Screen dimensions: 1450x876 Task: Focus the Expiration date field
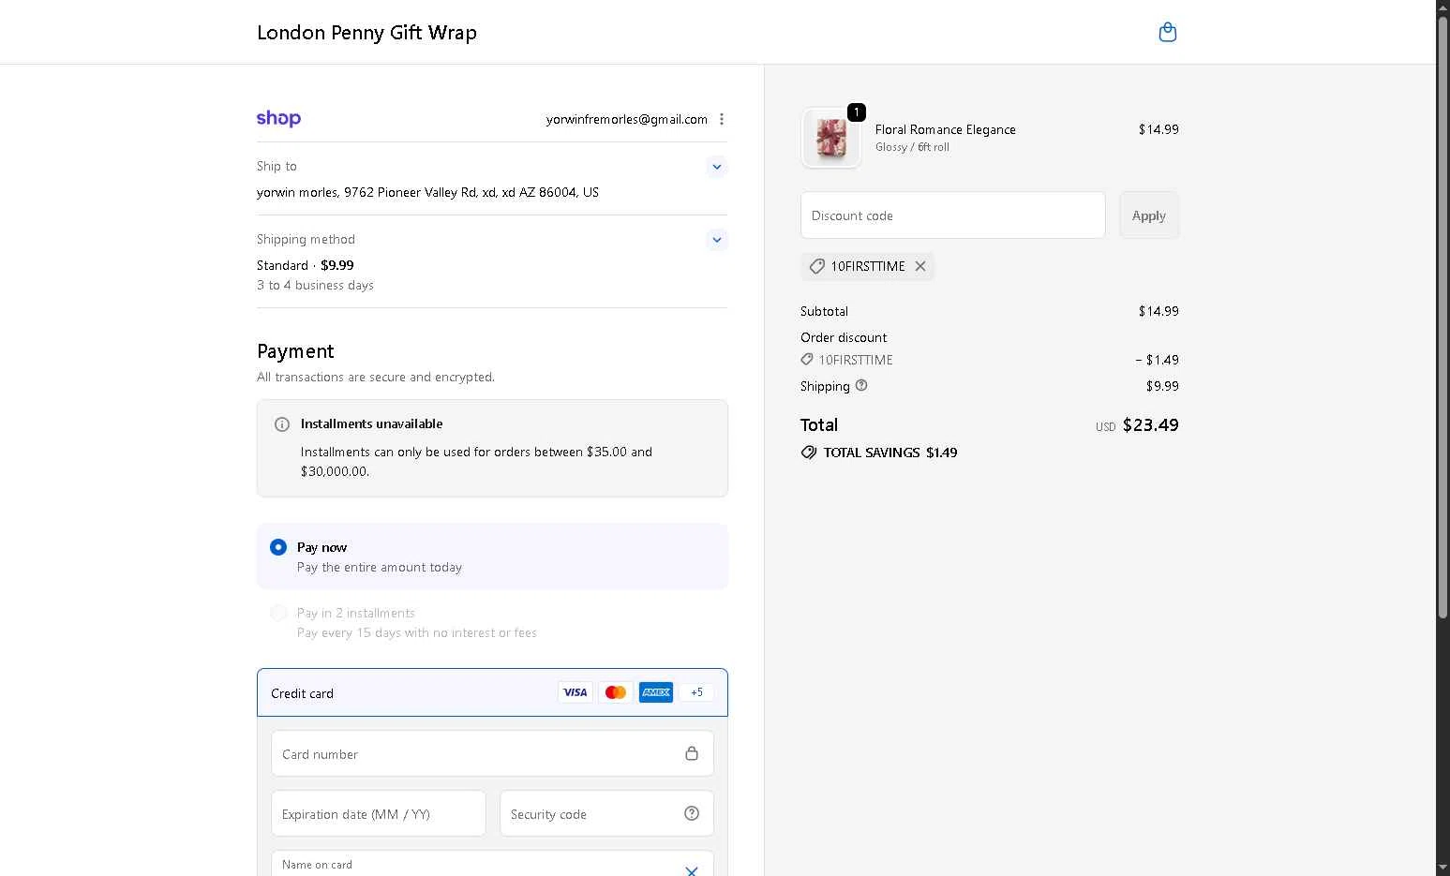(379, 813)
